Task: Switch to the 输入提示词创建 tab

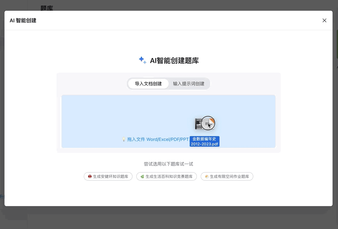Action: click(189, 83)
